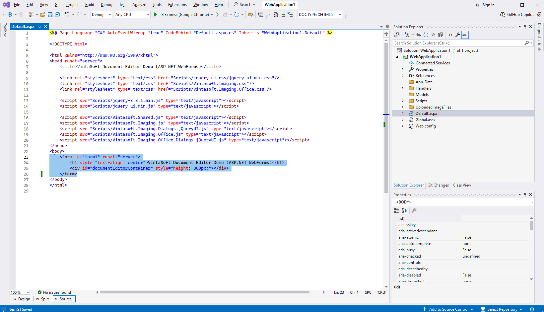This screenshot has height=312, width=544.
Task: Open the Extensions menu
Action: pos(177,5)
